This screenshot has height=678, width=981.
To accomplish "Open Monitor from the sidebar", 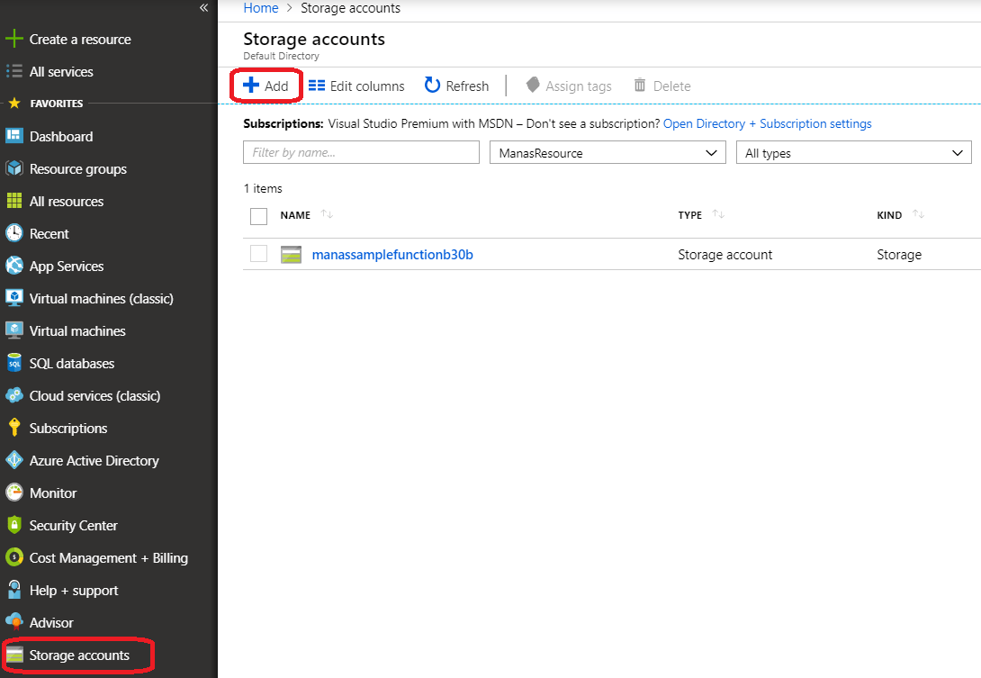I will click(53, 493).
